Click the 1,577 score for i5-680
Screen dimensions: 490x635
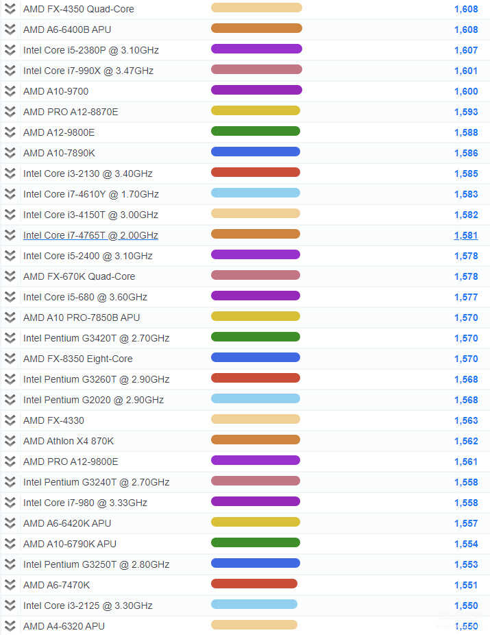466,297
